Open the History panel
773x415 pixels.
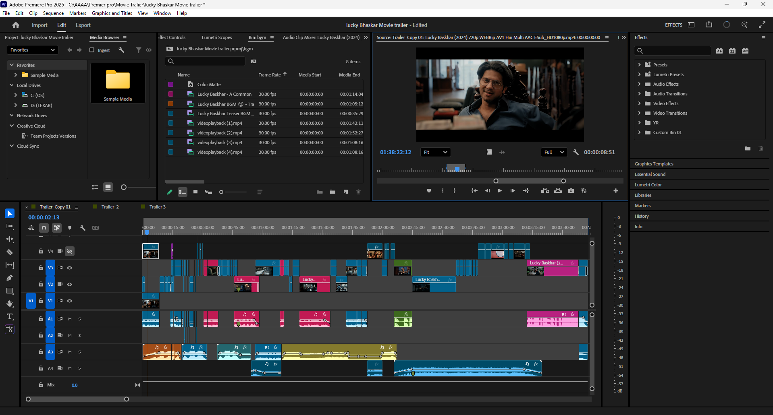pos(642,216)
